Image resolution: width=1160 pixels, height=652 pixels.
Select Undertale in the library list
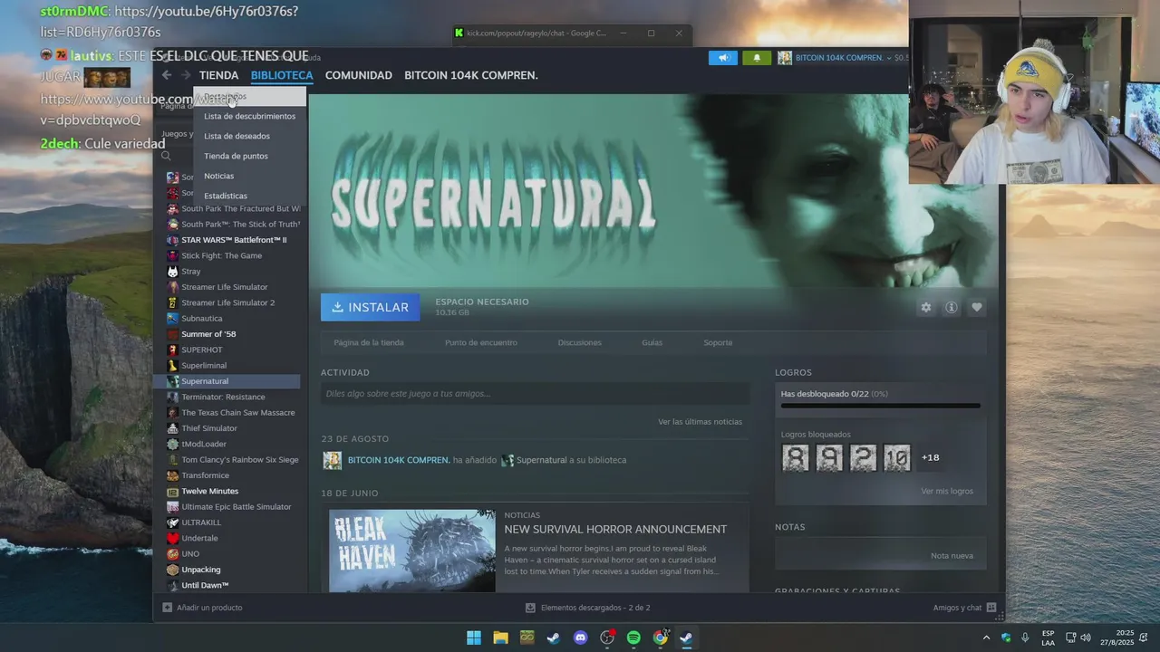[199, 538]
